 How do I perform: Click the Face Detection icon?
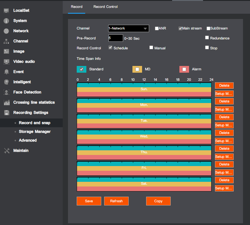click(x=6, y=92)
